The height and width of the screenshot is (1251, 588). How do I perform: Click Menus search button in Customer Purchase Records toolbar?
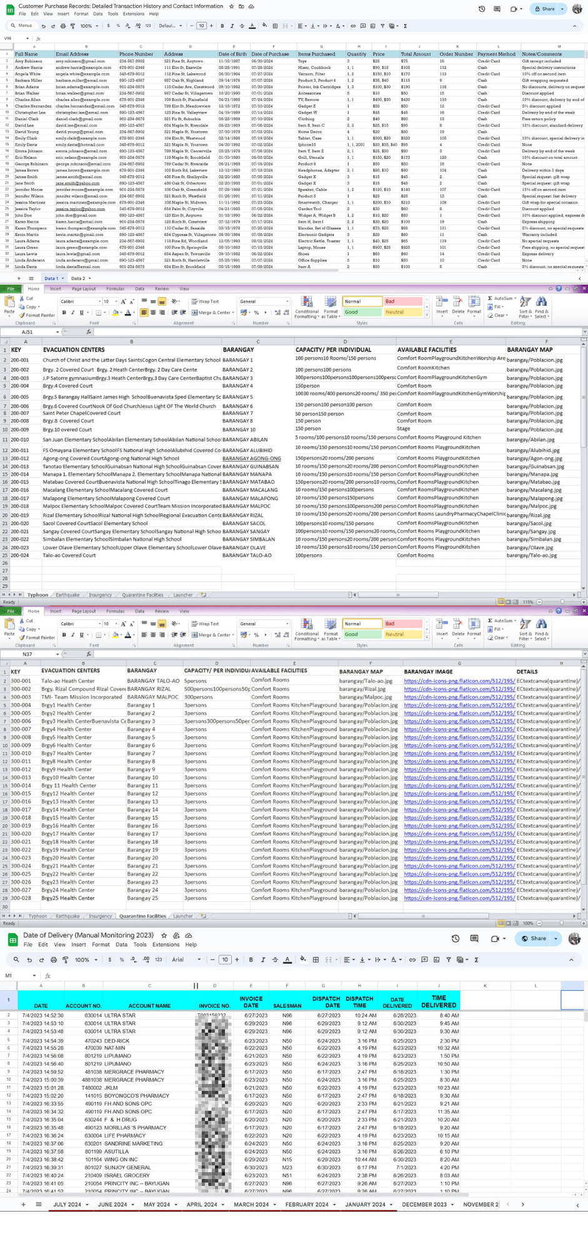point(22,26)
